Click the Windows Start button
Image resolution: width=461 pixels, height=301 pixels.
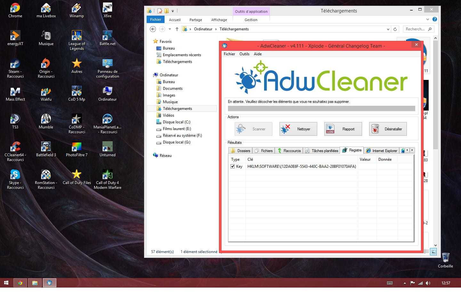tap(6, 283)
